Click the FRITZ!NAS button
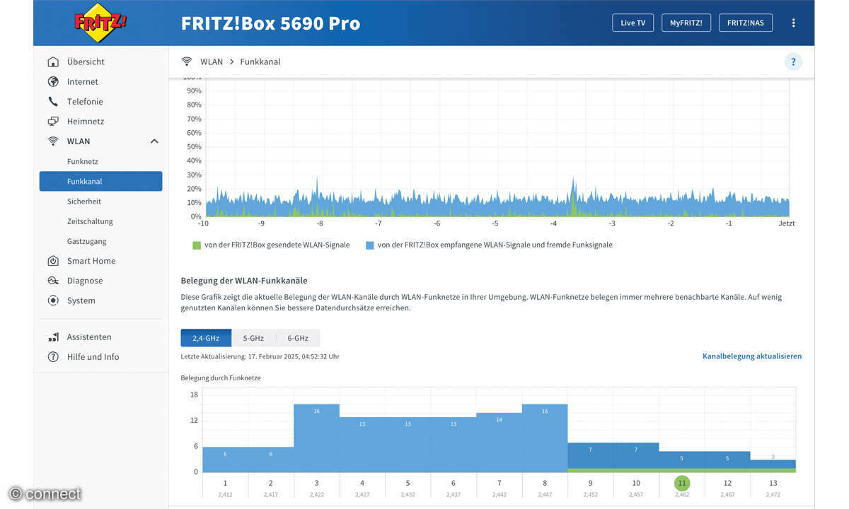This screenshot has width=849, height=509. coord(746,23)
